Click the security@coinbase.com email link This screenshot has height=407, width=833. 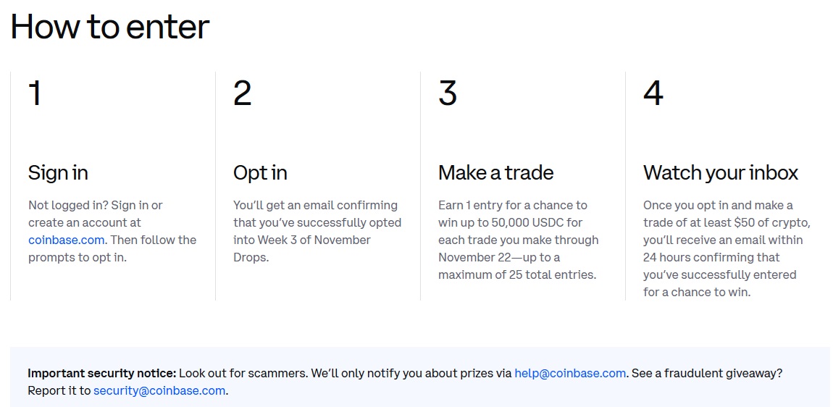point(159,391)
